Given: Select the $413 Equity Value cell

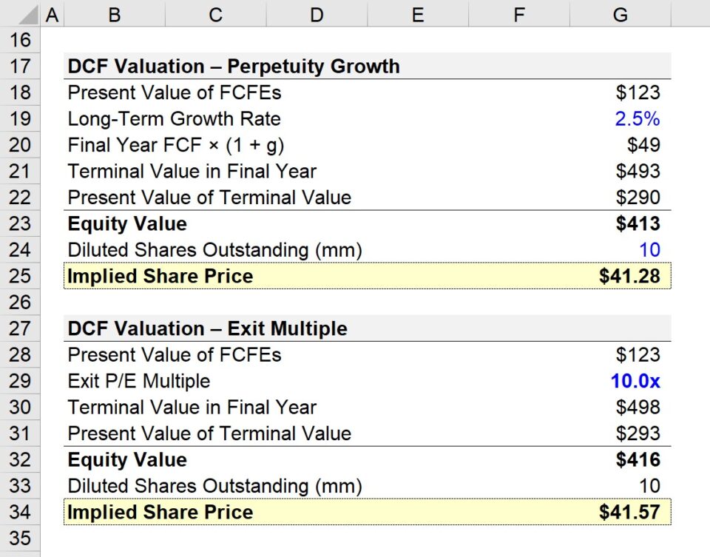Looking at the screenshot, I should 638,224.
